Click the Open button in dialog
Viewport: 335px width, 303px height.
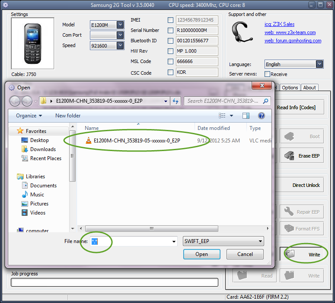click(x=202, y=254)
